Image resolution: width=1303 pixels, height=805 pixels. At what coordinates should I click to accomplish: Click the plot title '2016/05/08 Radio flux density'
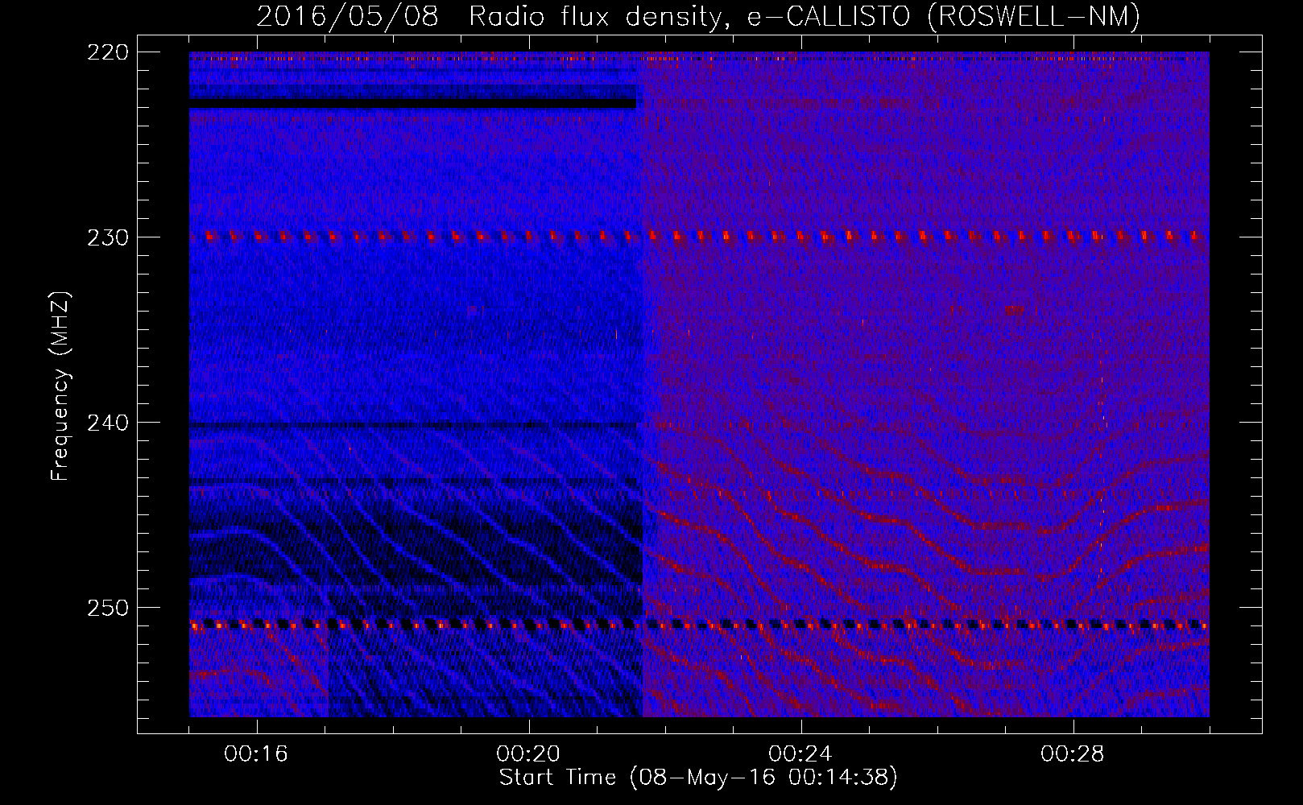[493, 16]
